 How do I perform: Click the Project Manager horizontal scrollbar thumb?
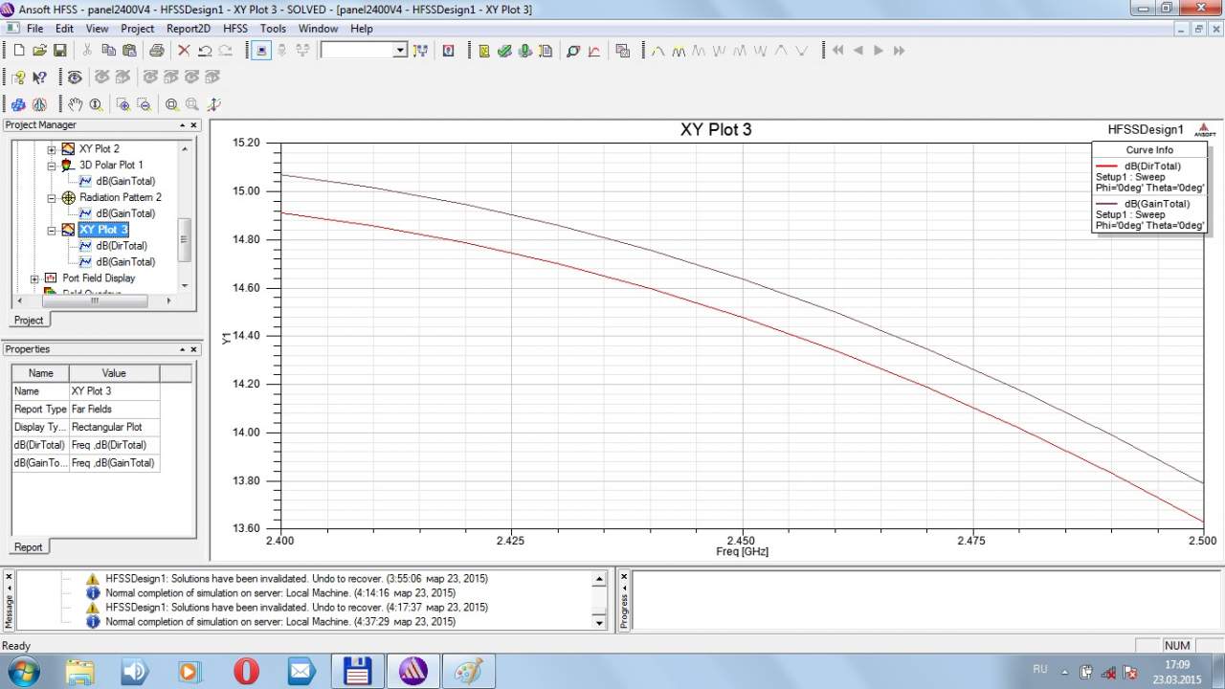(x=94, y=300)
